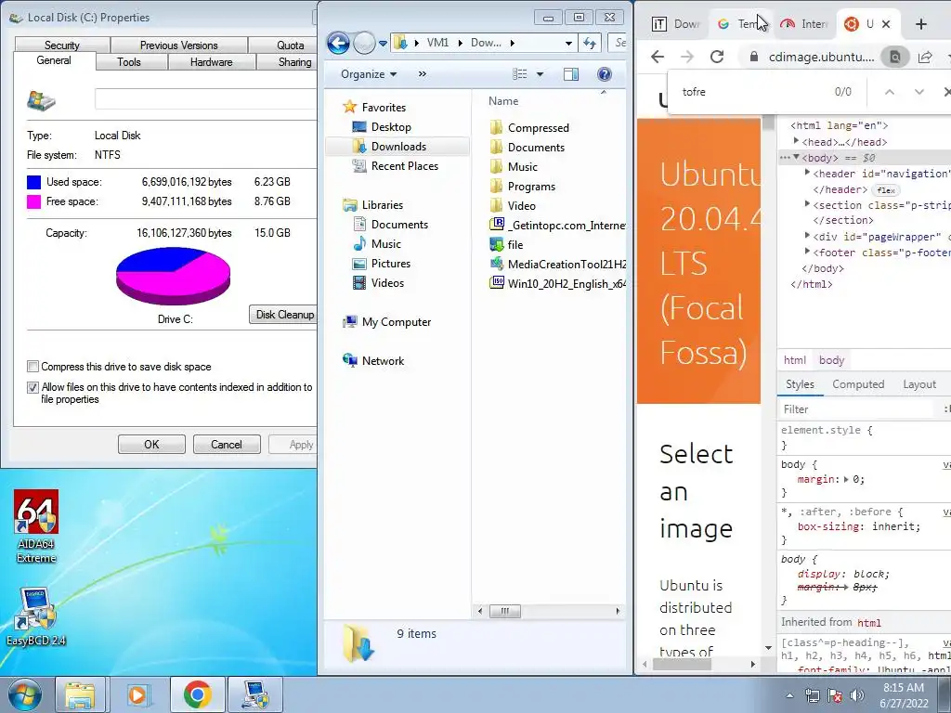Select the file named 'file'
Image resolution: width=951 pixels, height=713 pixels.
pyautogui.click(x=506, y=244)
